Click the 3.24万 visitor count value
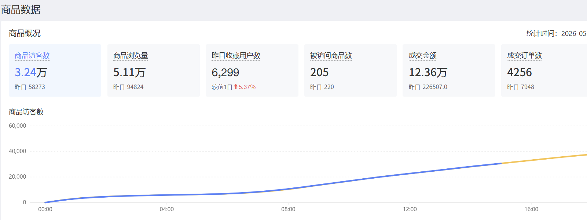 pos(31,72)
